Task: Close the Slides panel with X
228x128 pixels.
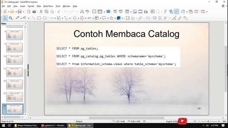Action: coord(26,23)
